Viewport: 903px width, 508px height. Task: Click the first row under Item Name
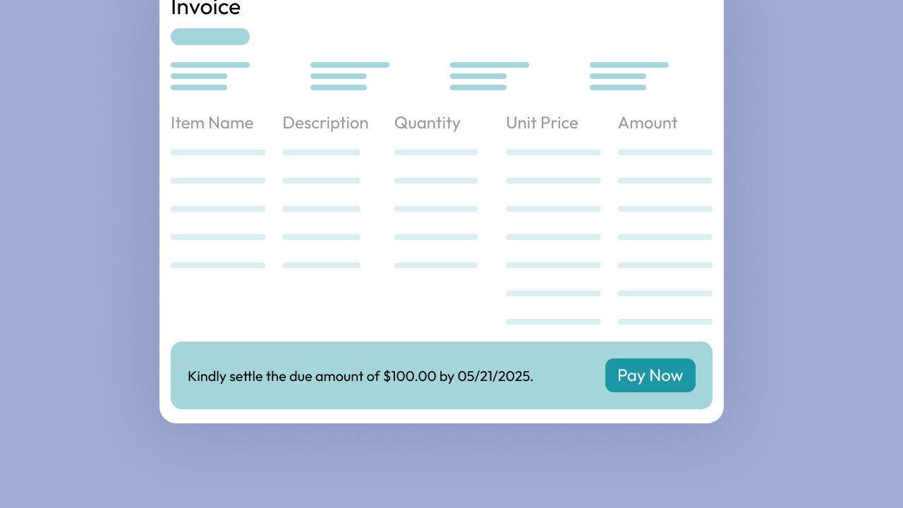218,152
